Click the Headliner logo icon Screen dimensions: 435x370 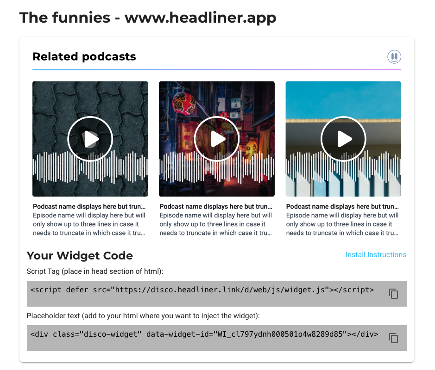pos(394,57)
